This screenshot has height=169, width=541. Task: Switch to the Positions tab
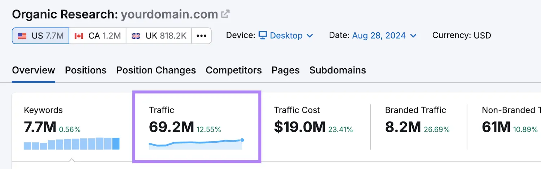click(85, 70)
